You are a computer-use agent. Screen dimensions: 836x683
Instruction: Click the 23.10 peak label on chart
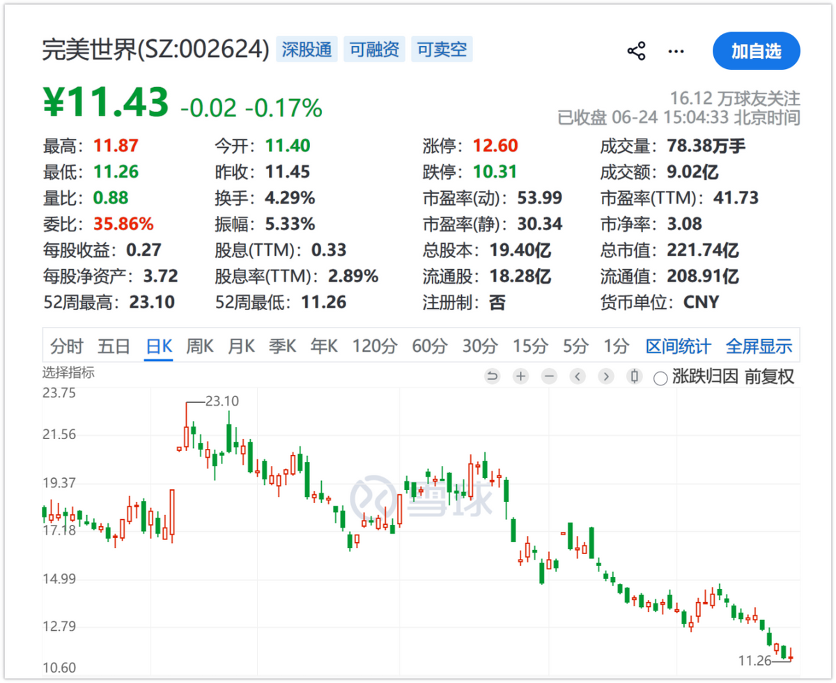click(223, 401)
